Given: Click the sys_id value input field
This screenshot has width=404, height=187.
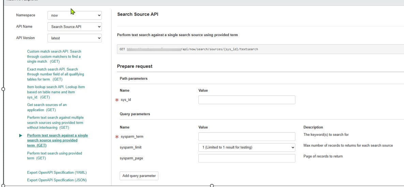Looking at the screenshot, I should pos(246,100).
